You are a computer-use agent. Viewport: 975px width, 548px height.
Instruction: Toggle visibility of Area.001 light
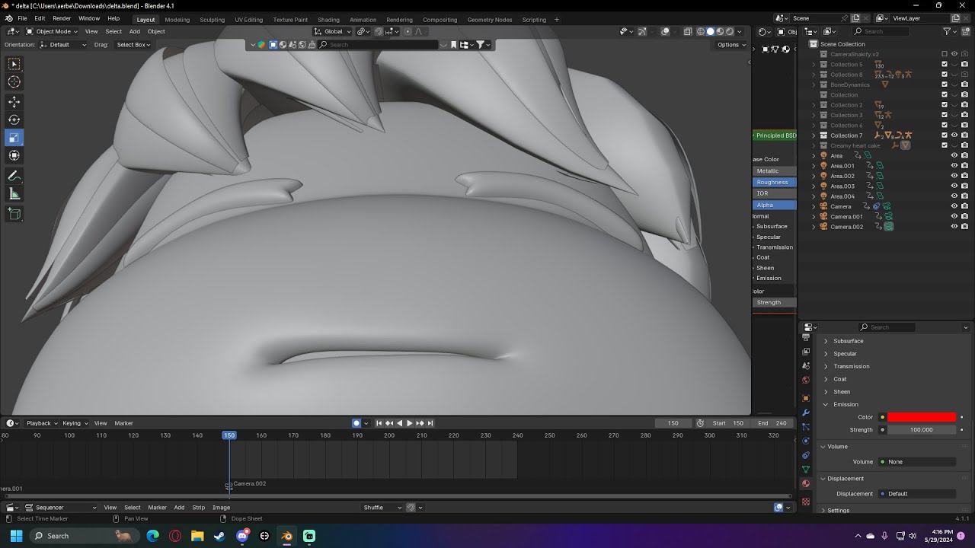[x=954, y=165]
